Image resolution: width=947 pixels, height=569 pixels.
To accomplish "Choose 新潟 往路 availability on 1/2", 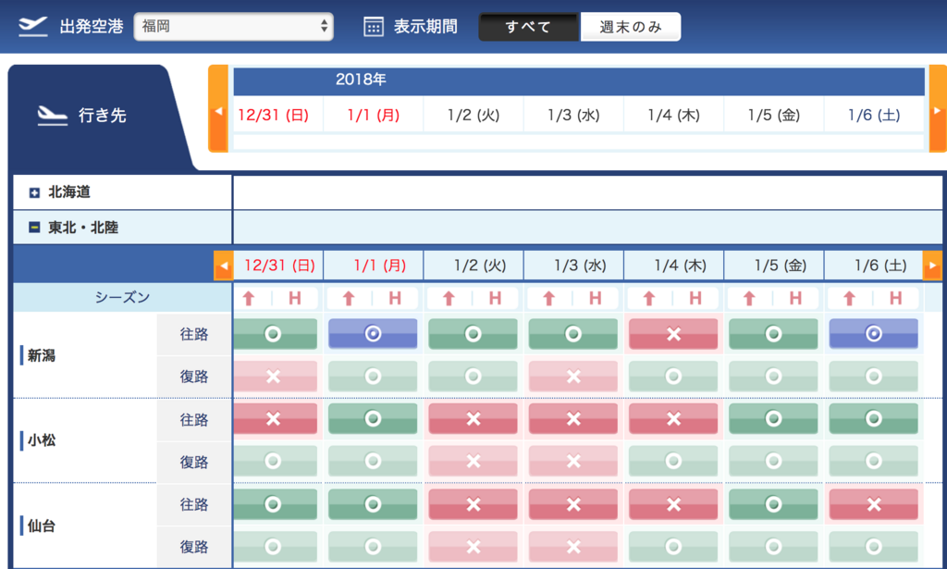I will click(473, 334).
